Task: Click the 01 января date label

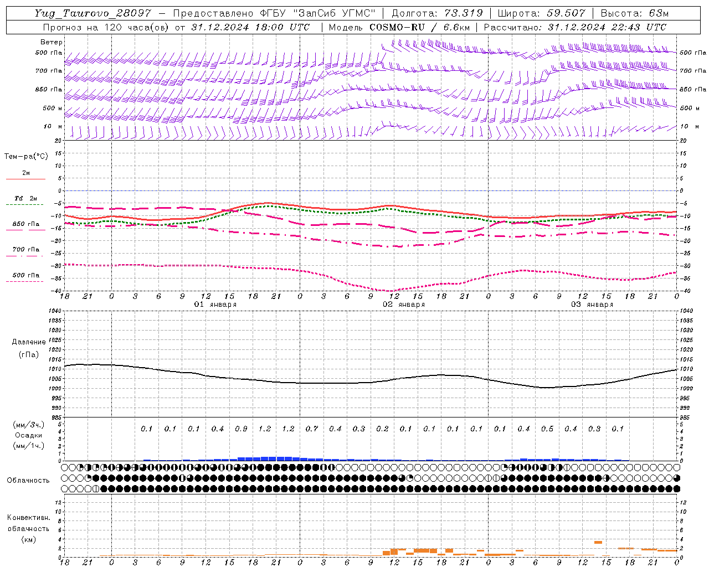Action: [215, 305]
